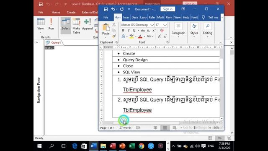Screen dimensions: 268x151
Task: Switch to Word Insert tab
Action: coord(126,17)
